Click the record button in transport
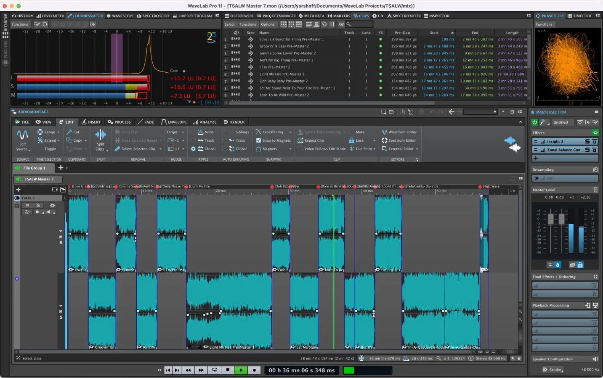The width and height of the screenshot is (603, 378). pyautogui.click(x=254, y=370)
